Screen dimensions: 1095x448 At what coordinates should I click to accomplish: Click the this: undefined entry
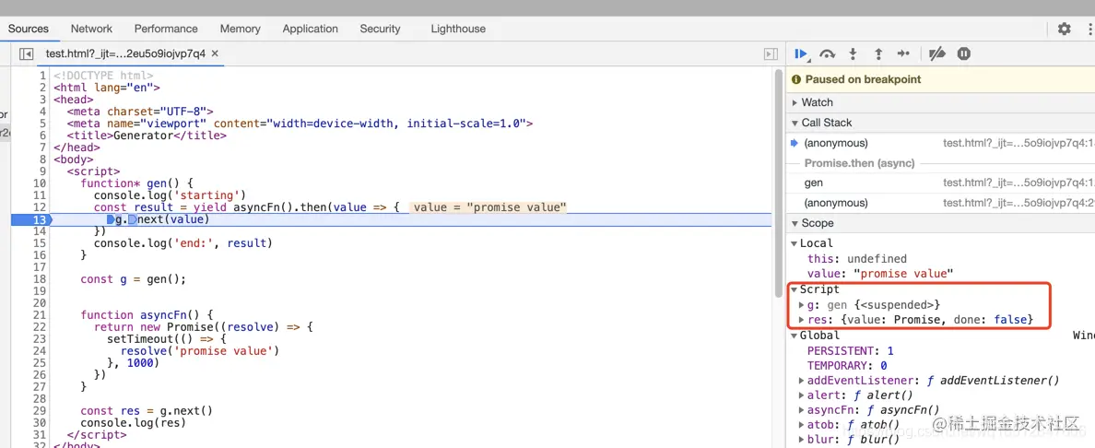click(857, 259)
